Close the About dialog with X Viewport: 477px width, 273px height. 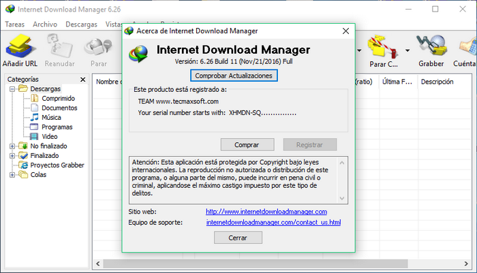point(345,31)
